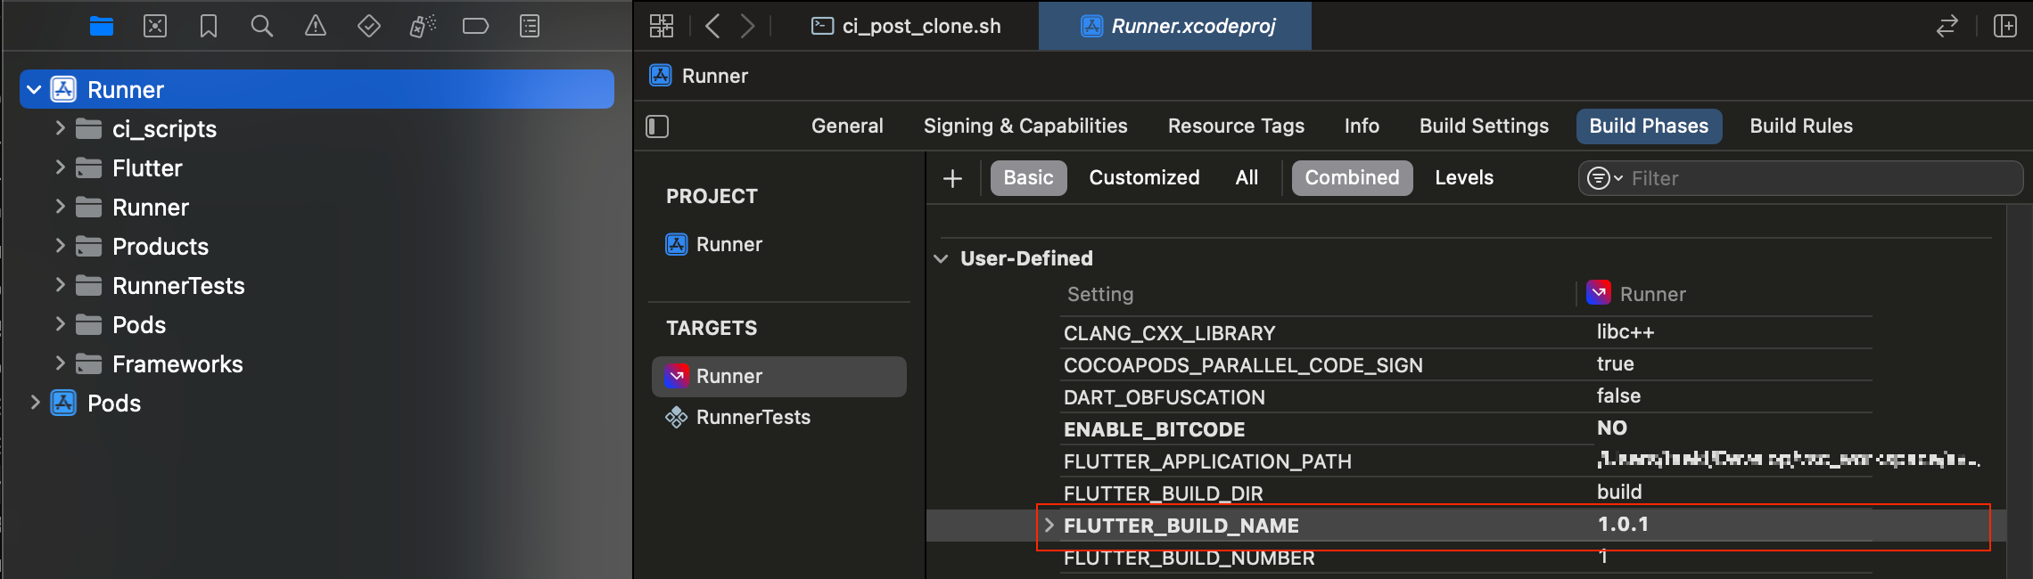Click the ci_scripts folder icon

coord(88,129)
